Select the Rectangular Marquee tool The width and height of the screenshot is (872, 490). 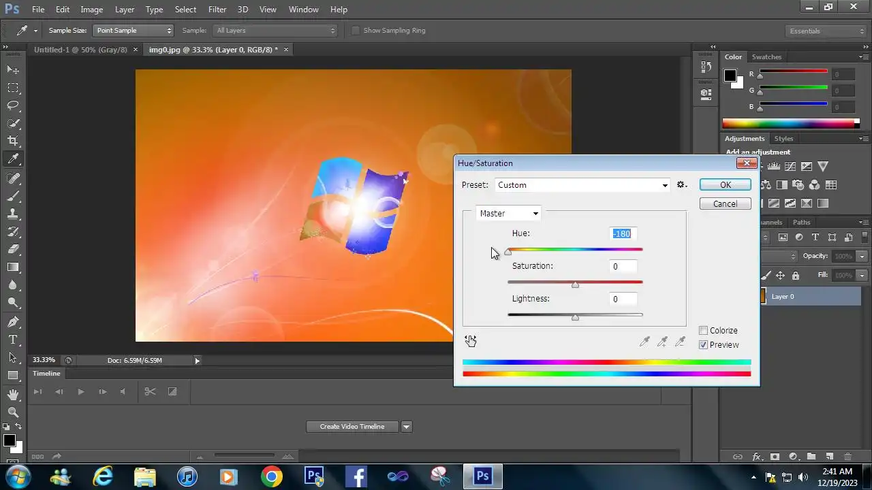coord(13,87)
